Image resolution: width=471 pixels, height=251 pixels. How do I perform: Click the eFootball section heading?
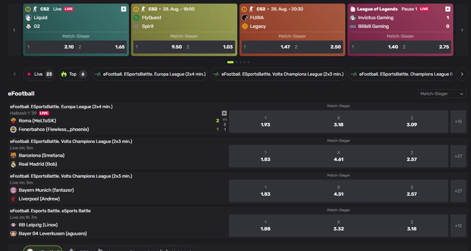pos(21,94)
